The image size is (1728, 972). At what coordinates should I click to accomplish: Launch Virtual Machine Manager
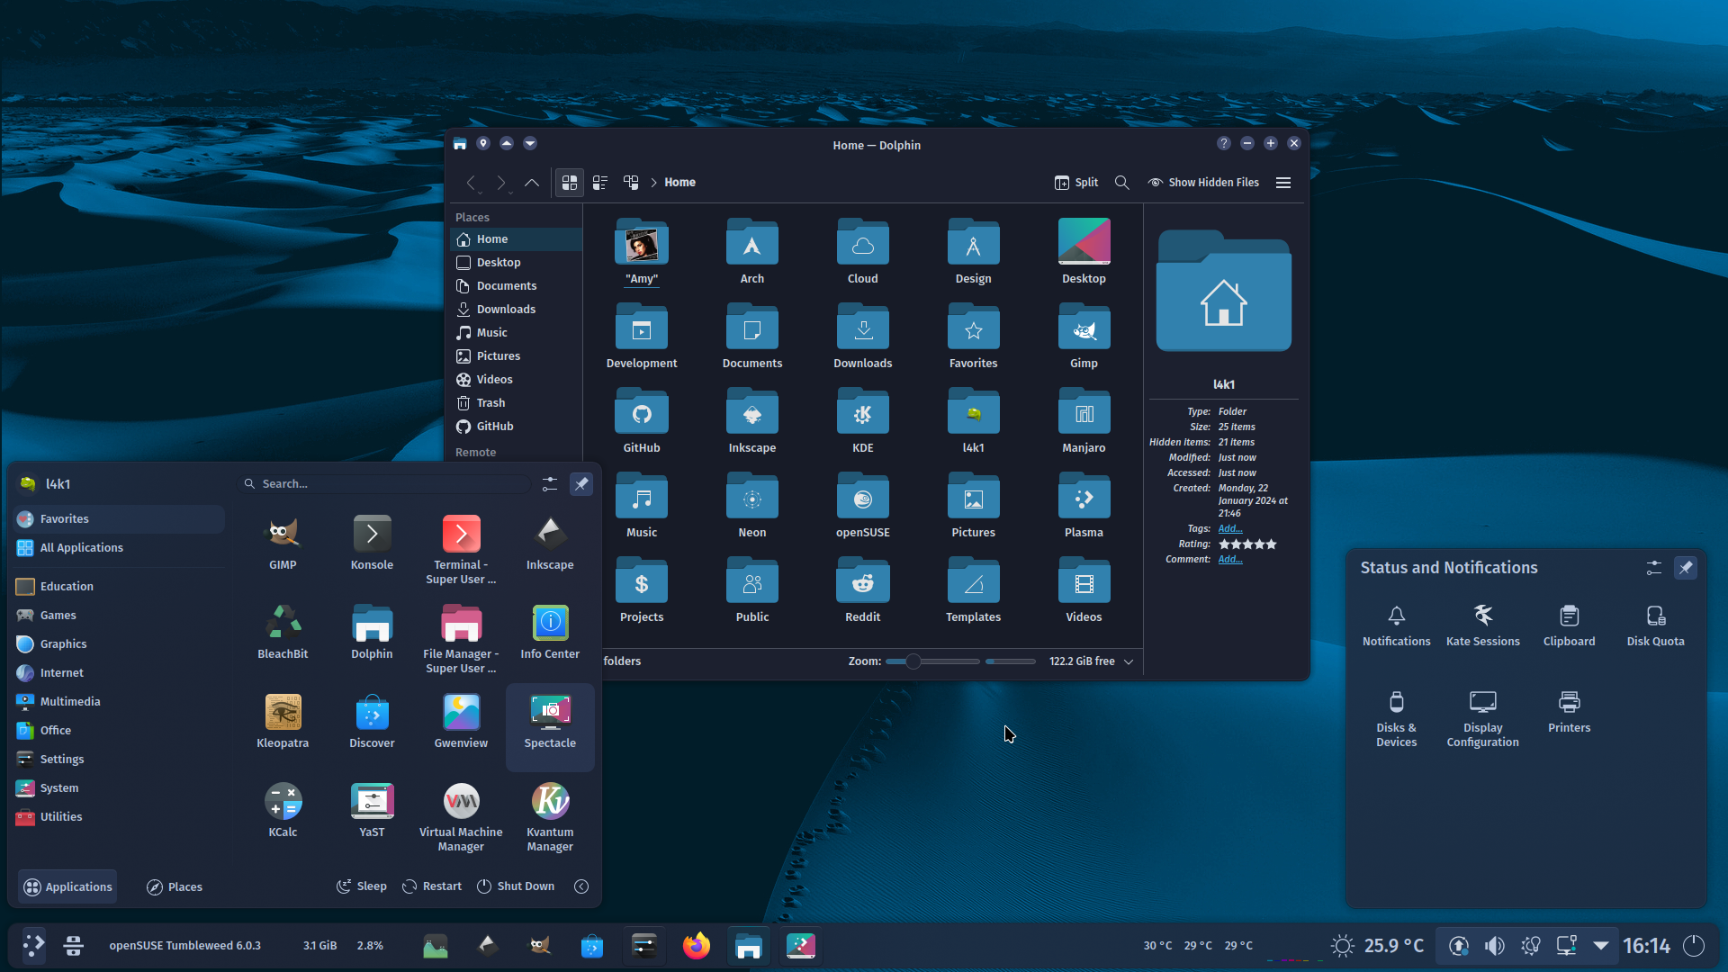click(x=461, y=818)
